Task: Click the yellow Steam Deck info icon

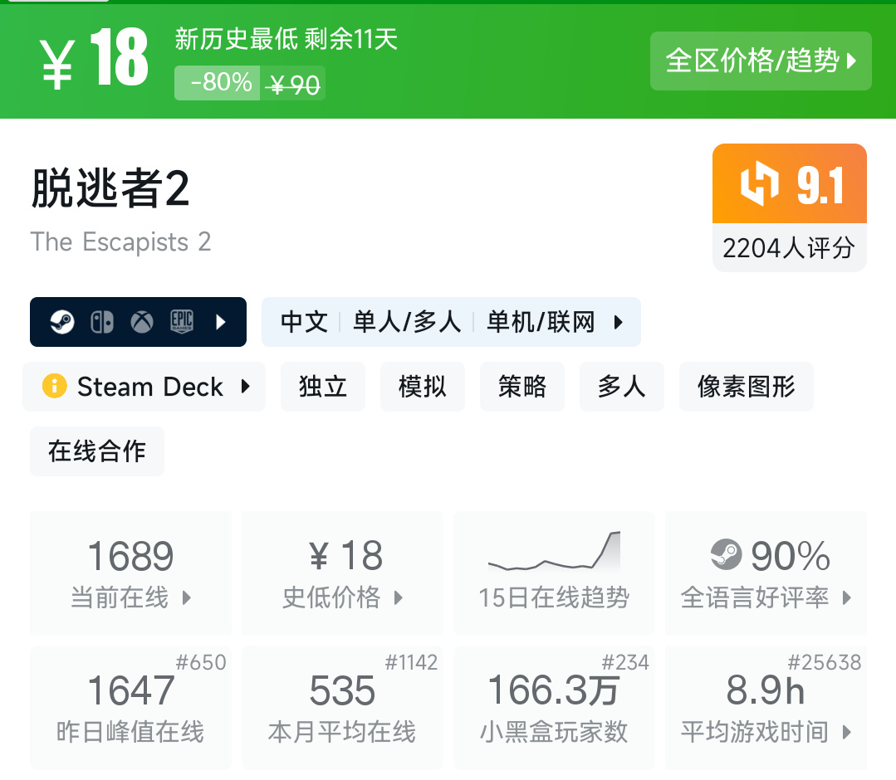Action: (54, 387)
